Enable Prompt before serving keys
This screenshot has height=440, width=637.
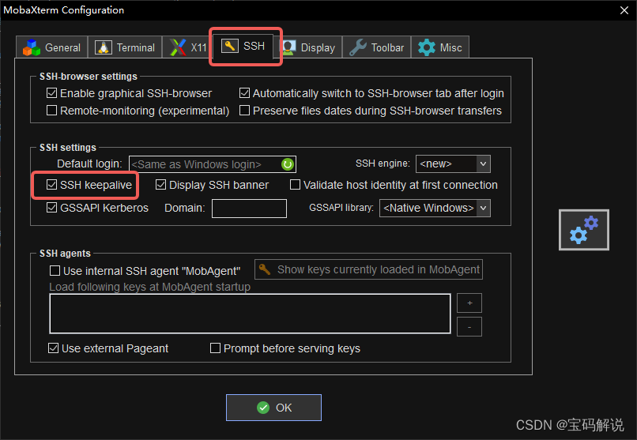point(215,348)
